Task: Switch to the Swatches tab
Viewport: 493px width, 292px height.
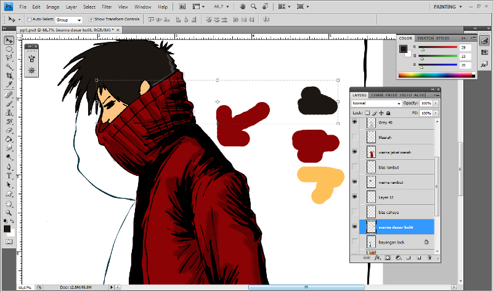Action: pyautogui.click(x=425, y=38)
